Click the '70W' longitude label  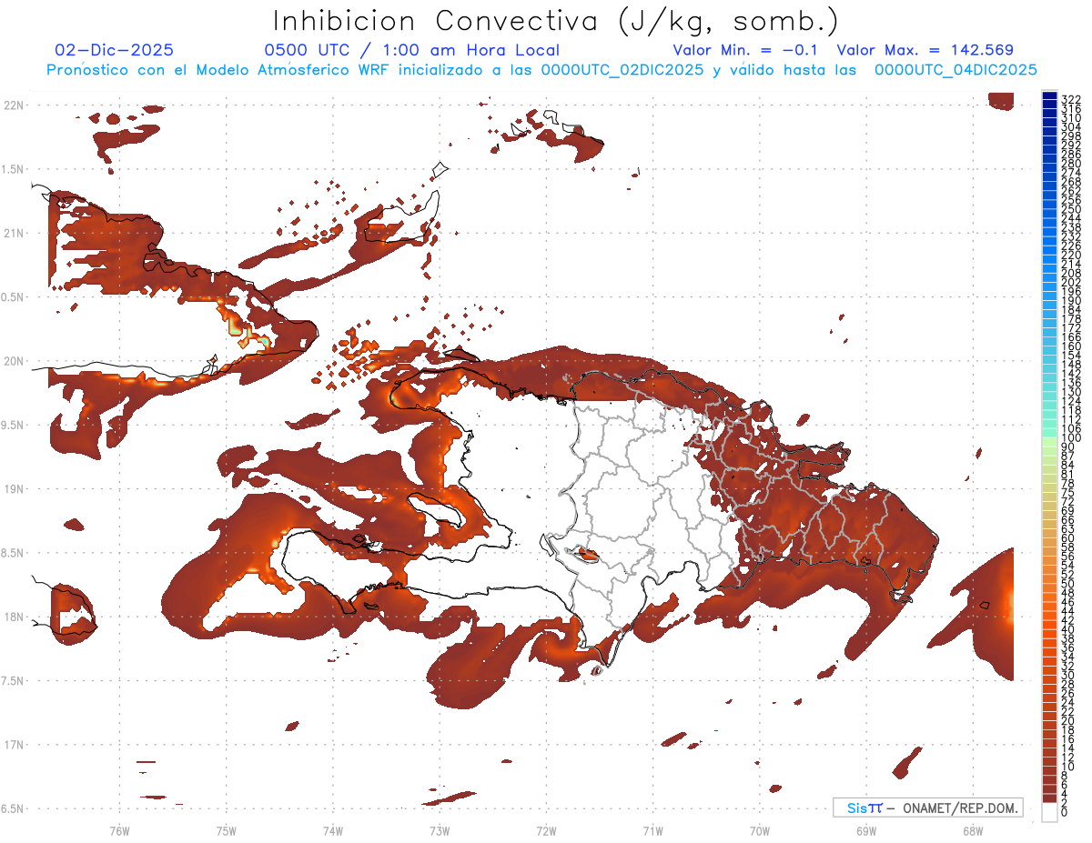[x=760, y=831]
